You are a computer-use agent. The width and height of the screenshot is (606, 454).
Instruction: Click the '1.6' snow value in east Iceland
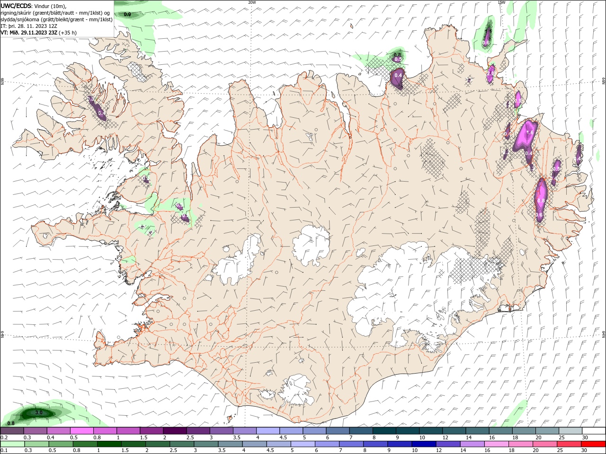click(530, 133)
